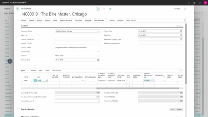208x117 pixels.
Task: Open the Release menu
Action: [32, 20]
